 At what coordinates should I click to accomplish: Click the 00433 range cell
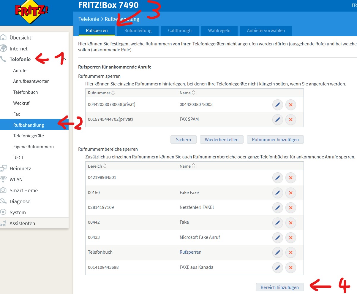(94, 237)
